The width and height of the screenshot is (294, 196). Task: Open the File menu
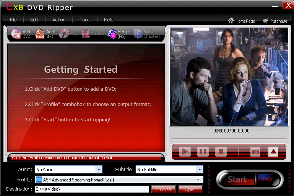(x=13, y=20)
